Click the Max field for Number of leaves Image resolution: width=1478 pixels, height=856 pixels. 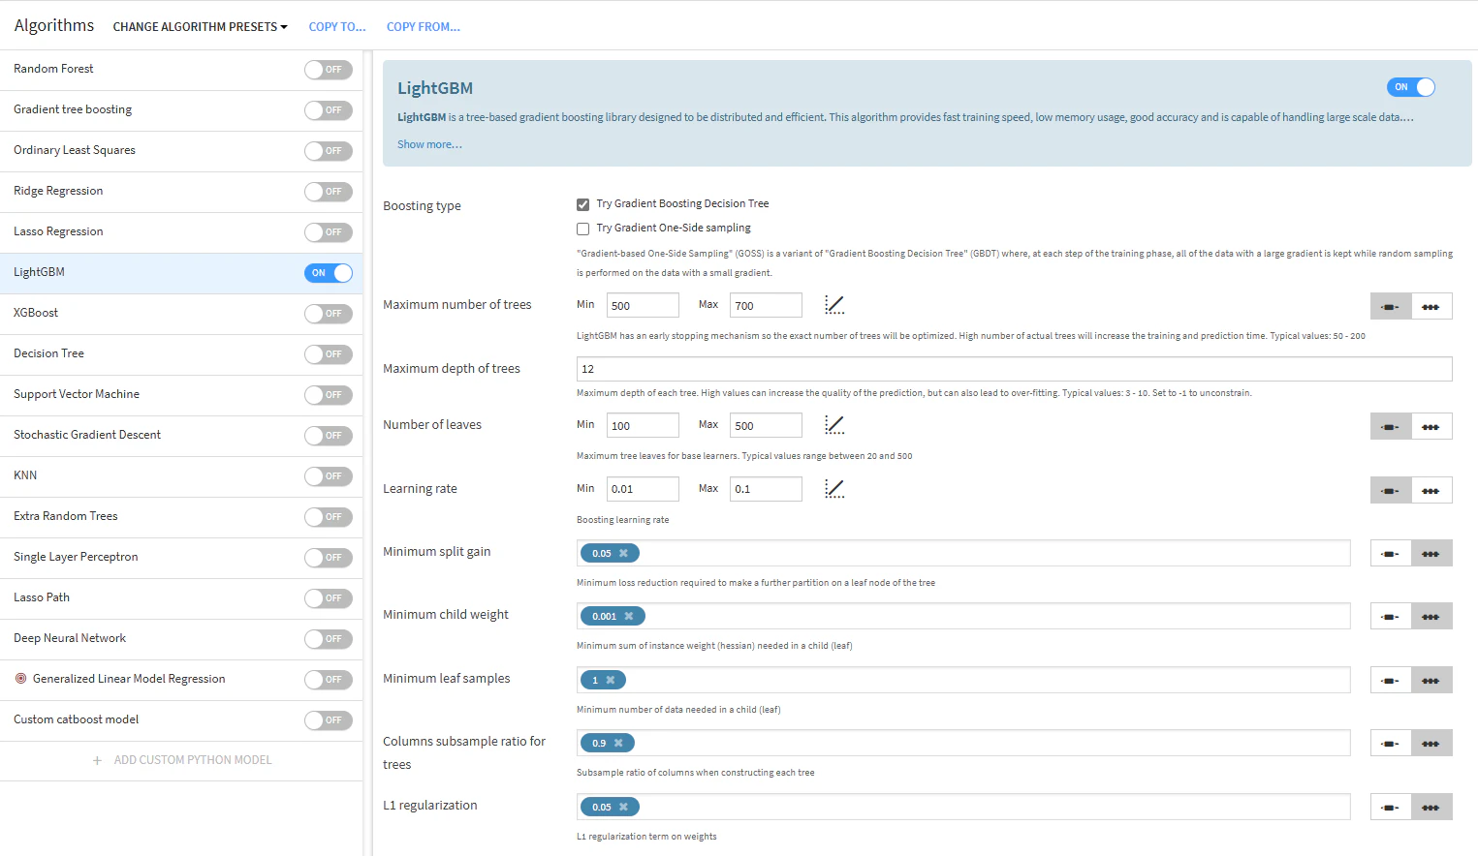click(767, 425)
